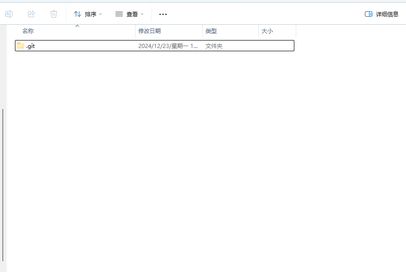Viewport: 406px width, 272px height.
Task: Select the Rename icon in the toolbar
Action: pyautogui.click(x=8, y=14)
